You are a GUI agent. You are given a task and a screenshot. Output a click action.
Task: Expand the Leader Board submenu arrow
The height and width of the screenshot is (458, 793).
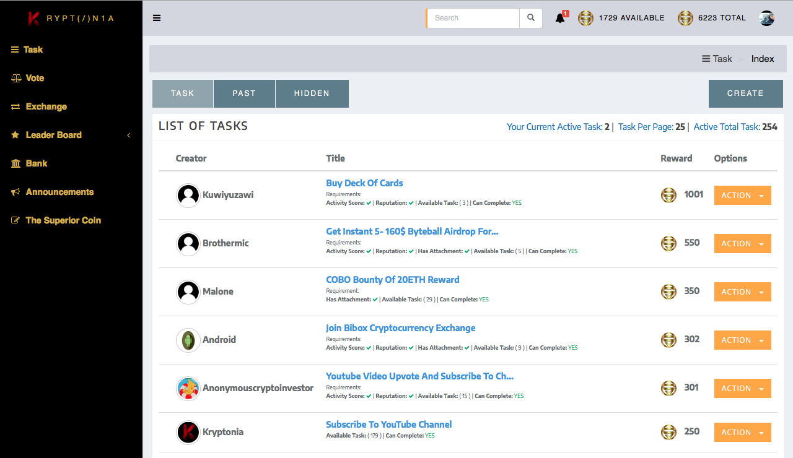(129, 135)
